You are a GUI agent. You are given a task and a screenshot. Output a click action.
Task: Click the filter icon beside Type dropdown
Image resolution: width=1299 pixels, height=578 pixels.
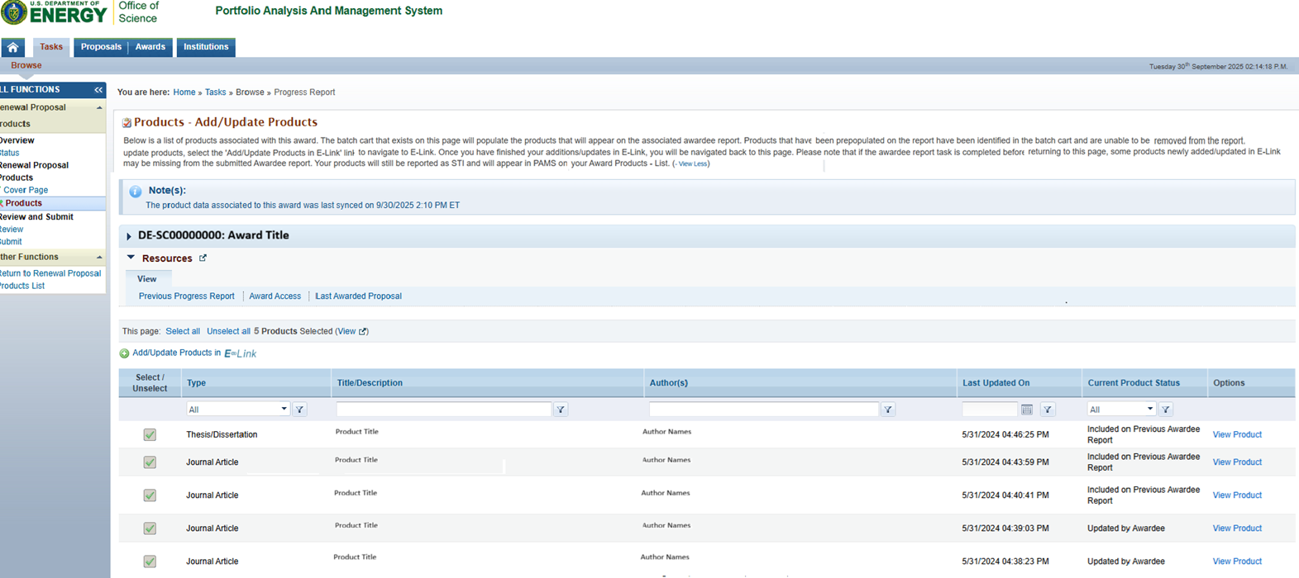pos(300,410)
